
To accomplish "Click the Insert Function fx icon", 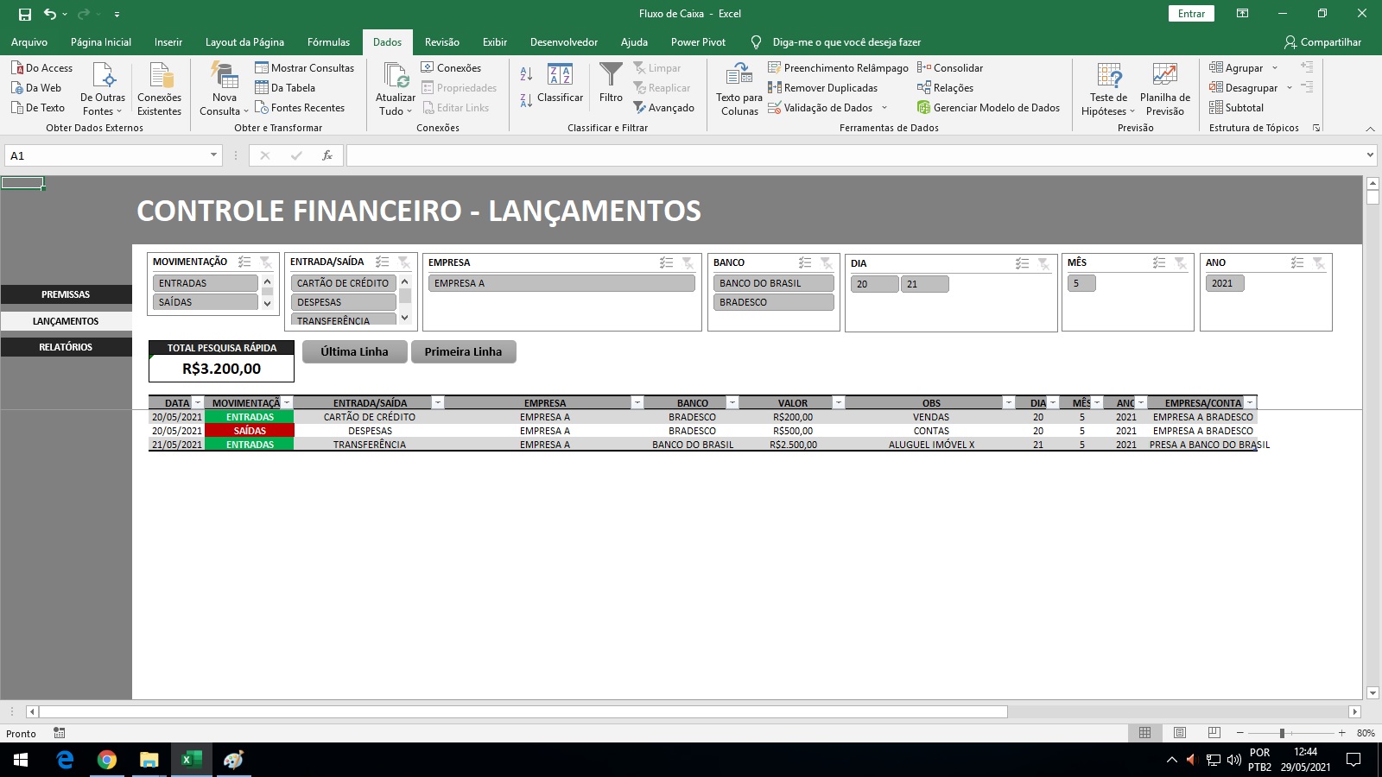I will point(327,155).
